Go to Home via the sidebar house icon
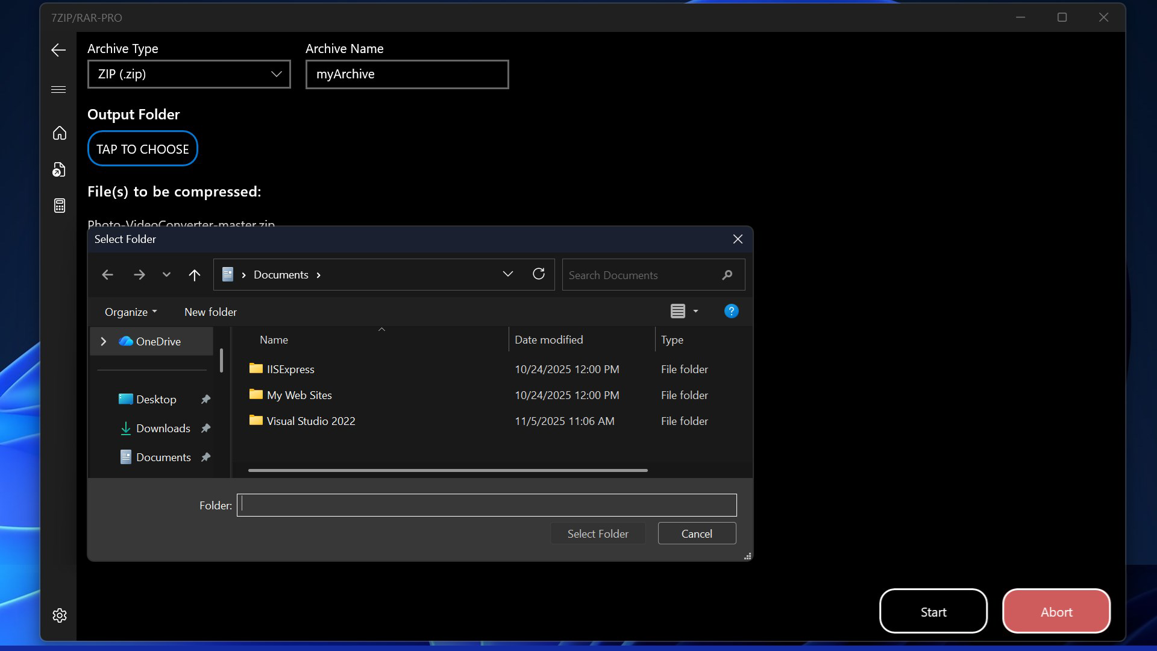 (60, 133)
